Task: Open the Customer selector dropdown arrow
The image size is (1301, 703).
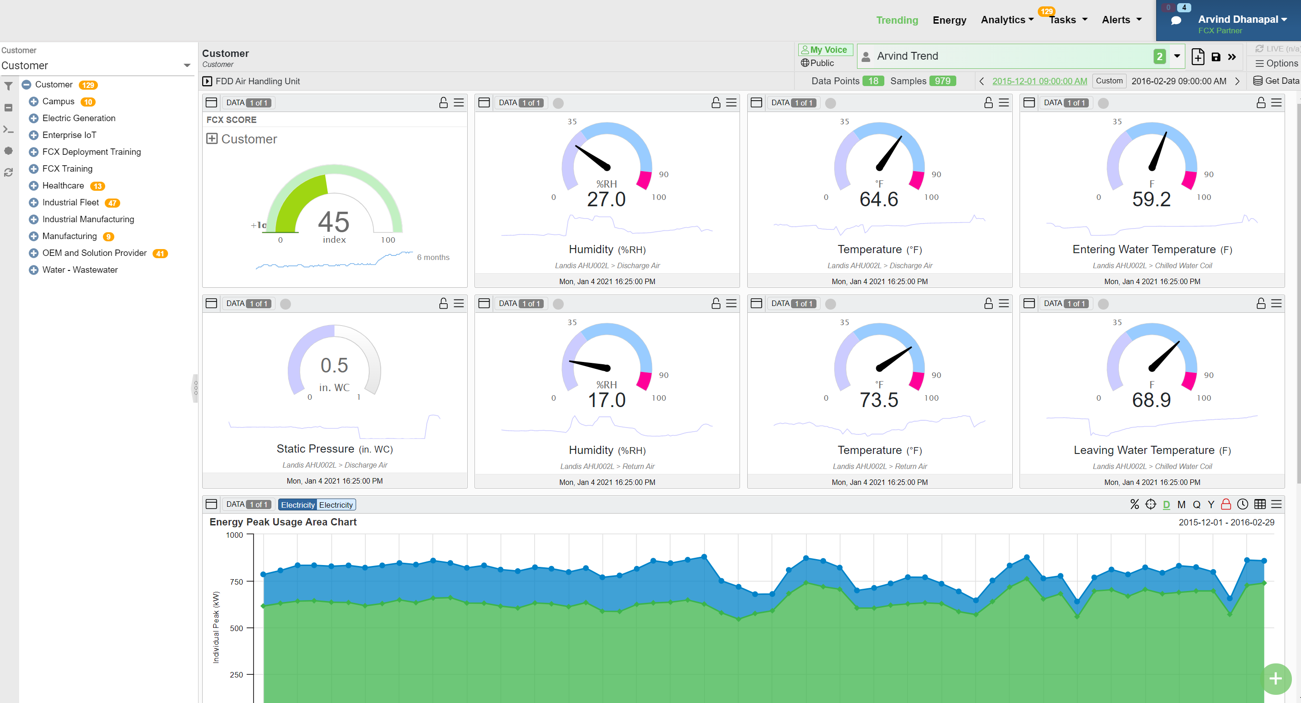Action: point(187,66)
